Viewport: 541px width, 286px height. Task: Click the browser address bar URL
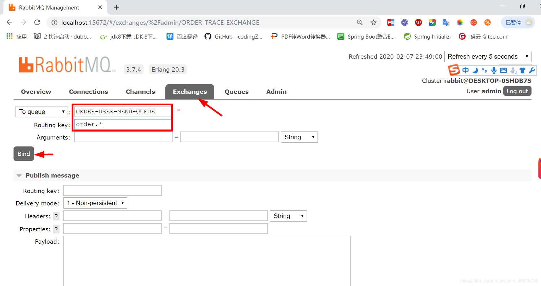(160, 22)
